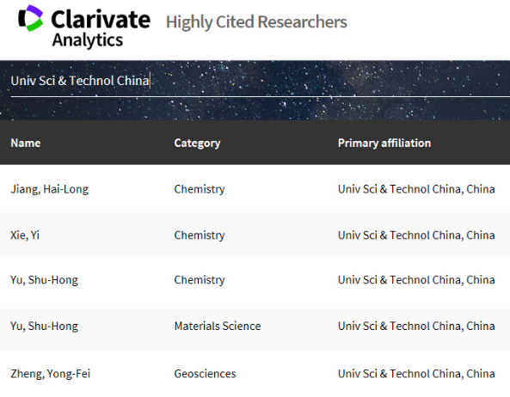
Task: Click affiliation in Xie, Yi row
Action: coord(416,235)
